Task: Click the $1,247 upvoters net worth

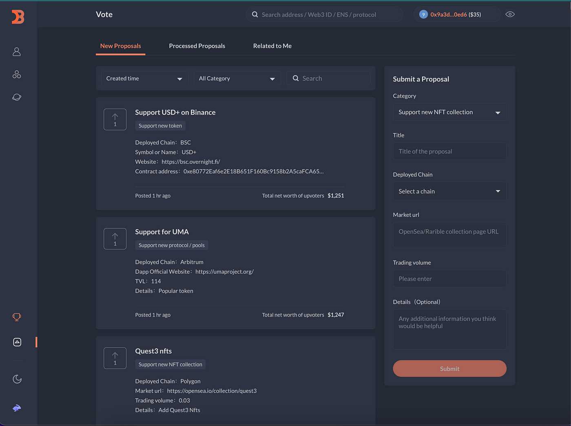Action: tap(336, 315)
